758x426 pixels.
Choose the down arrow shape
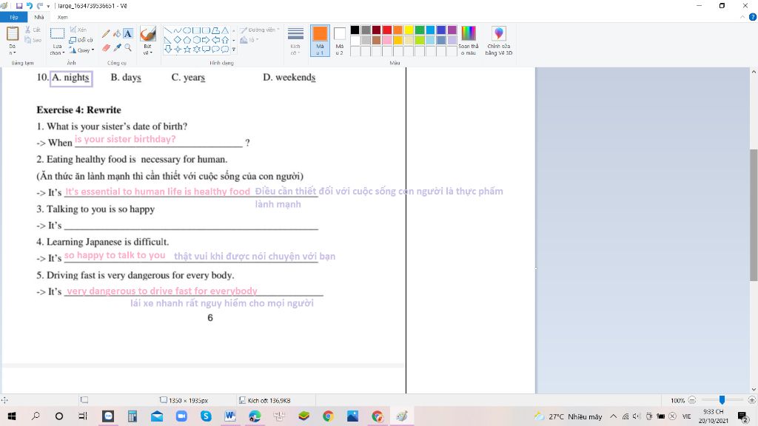(168, 49)
